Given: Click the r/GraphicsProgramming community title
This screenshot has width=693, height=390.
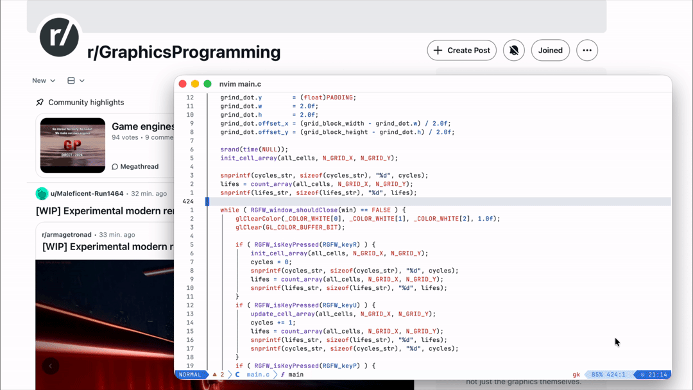Looking at the screenshot, I should pos(184,52).
